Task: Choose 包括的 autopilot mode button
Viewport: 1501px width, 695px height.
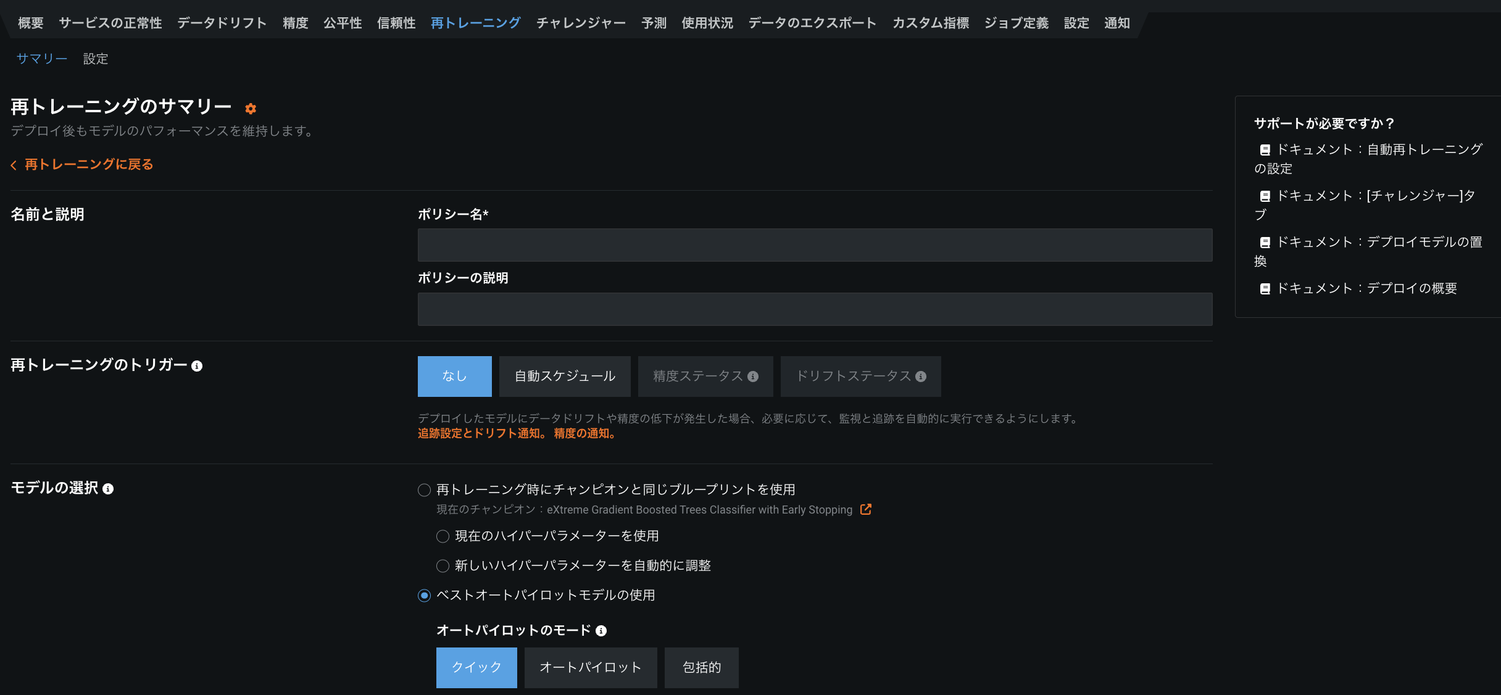Action: (x=701, y=667)
